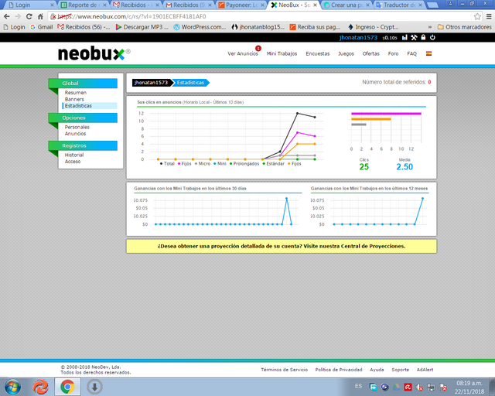The height and width of the screenshot is (396, 495).
Task: Toggle Micro series in chart legend
Action: [x=203, y=163]
